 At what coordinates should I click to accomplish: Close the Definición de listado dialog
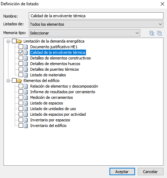click(x=162, y=4)
